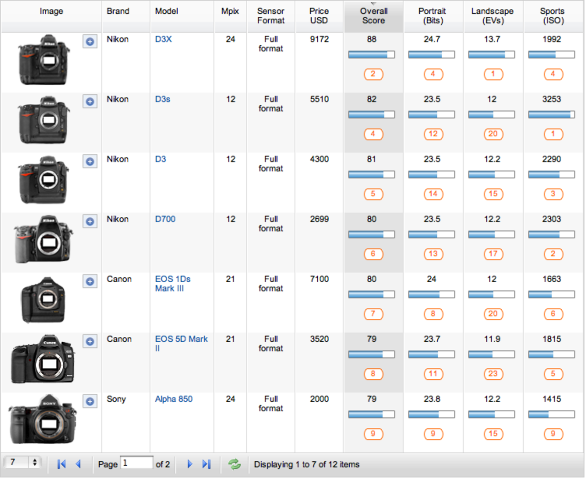The image size is (586, 479).
Task: Jump to last page of results
Action: pos(206,464)
